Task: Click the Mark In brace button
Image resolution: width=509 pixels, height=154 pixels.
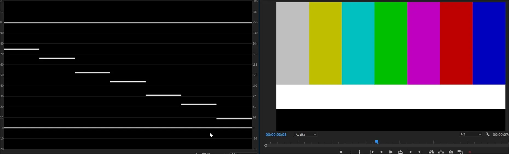Action: (x=351, y=152)
